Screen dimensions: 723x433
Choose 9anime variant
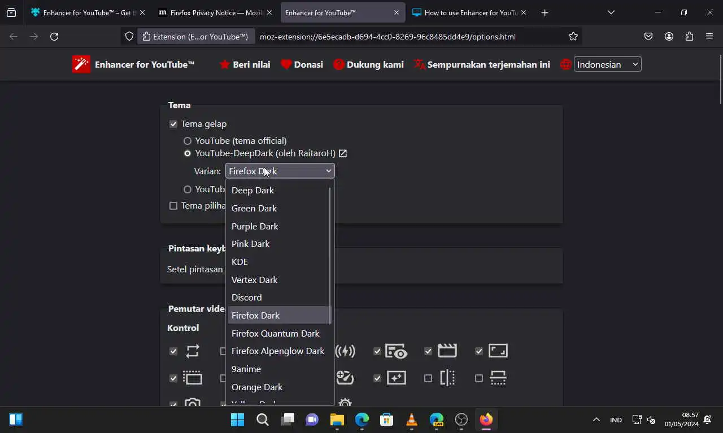279,369
